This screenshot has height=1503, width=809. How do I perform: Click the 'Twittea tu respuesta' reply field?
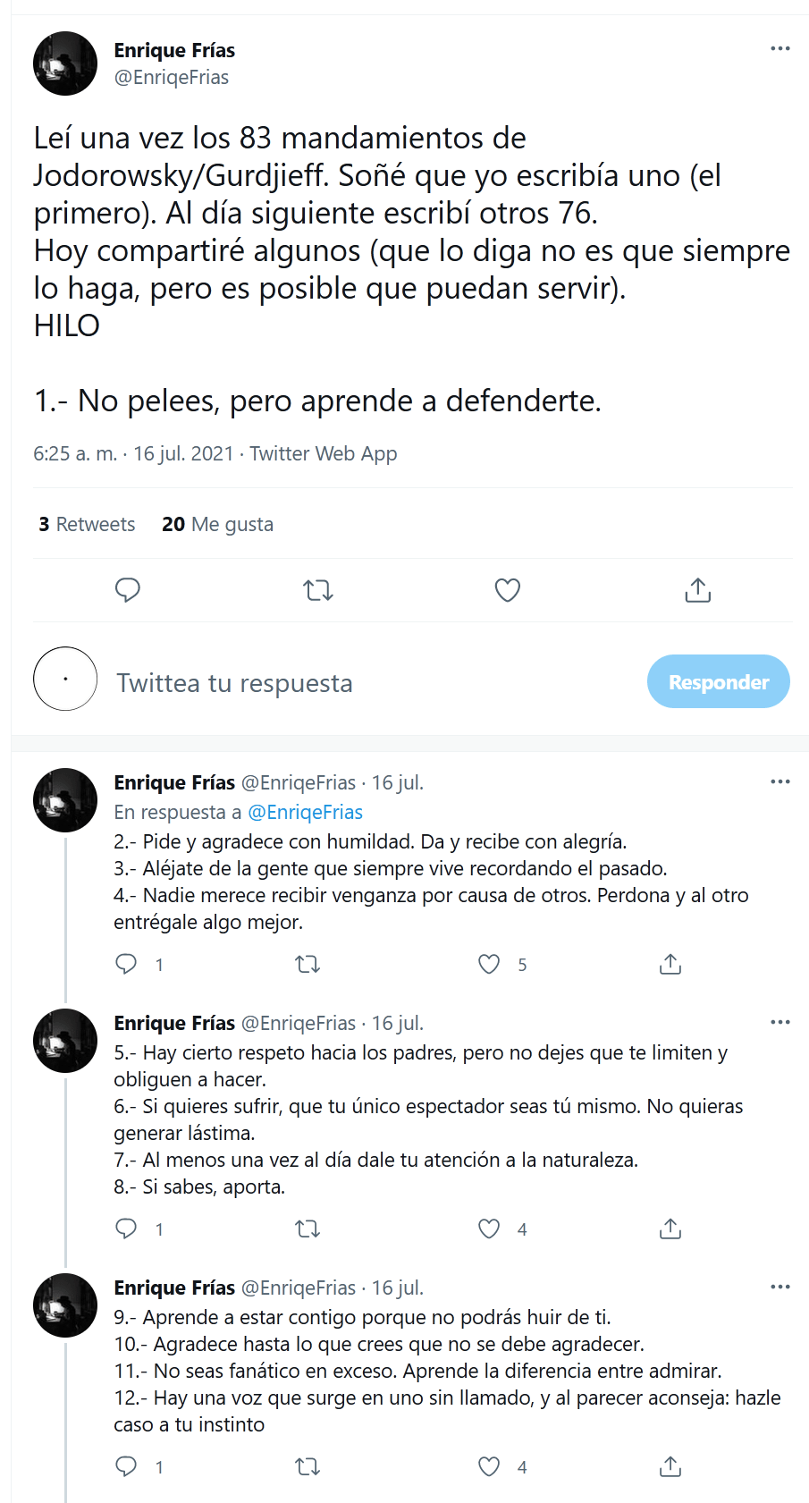pos(358,683)
